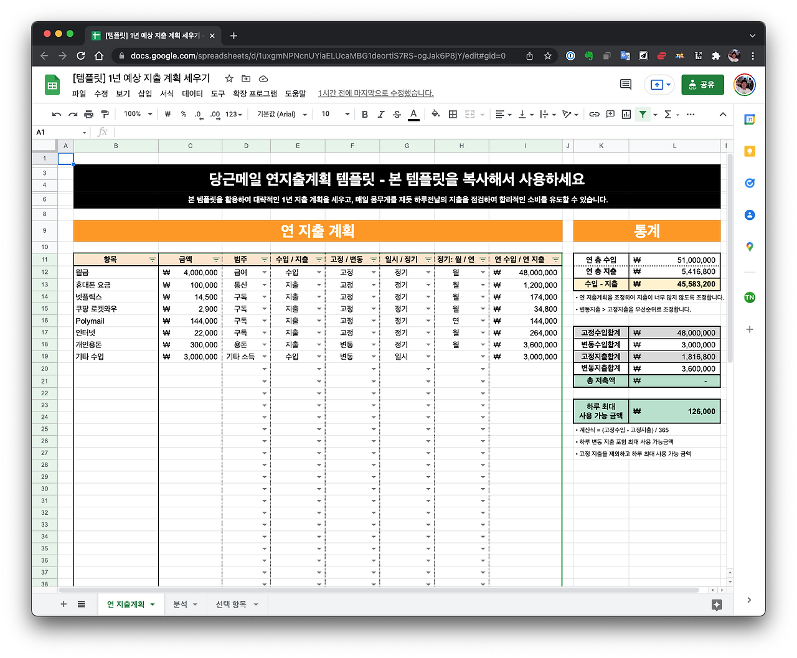Open the filter on the 금액 column header
This screenshot has height=658, width=797.
click(216, 260)
